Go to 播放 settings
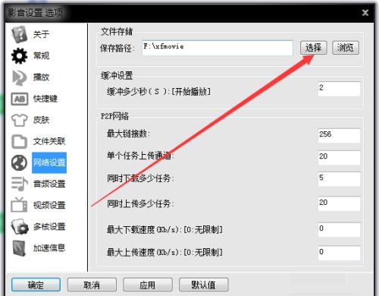 (x=41, y=77)
